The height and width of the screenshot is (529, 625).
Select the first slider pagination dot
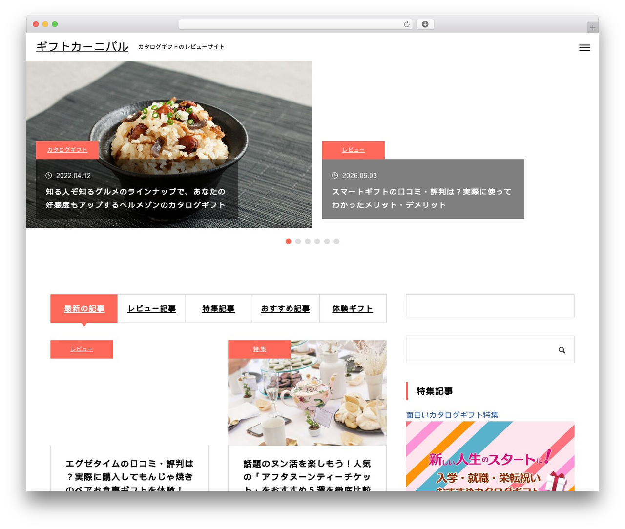tap(288, 241)
